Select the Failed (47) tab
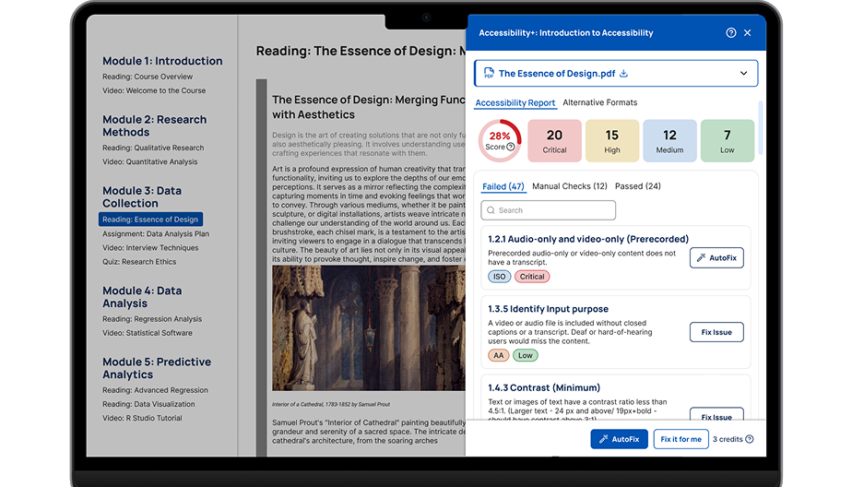 coord(503,186)
